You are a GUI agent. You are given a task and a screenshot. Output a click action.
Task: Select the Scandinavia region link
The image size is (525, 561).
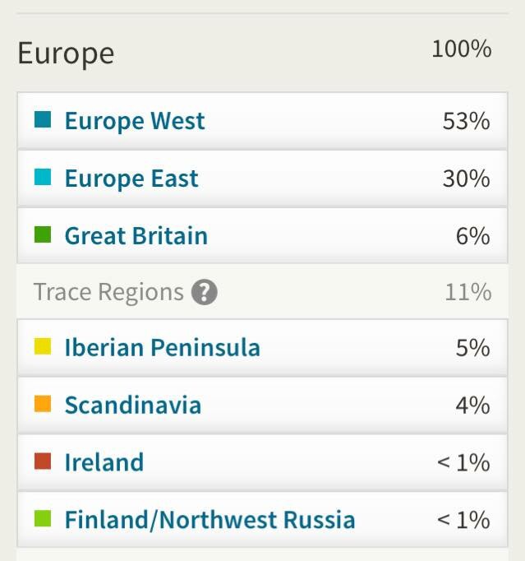[133, 405]
